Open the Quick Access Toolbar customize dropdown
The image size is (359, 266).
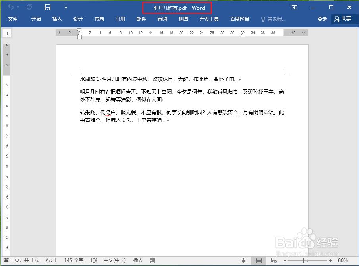click(66, 7)
